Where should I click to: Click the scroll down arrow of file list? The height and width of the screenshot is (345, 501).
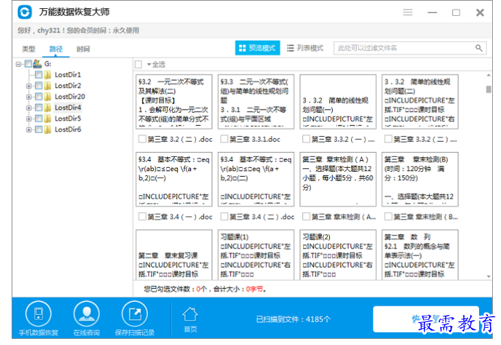(x=489, y=277)
